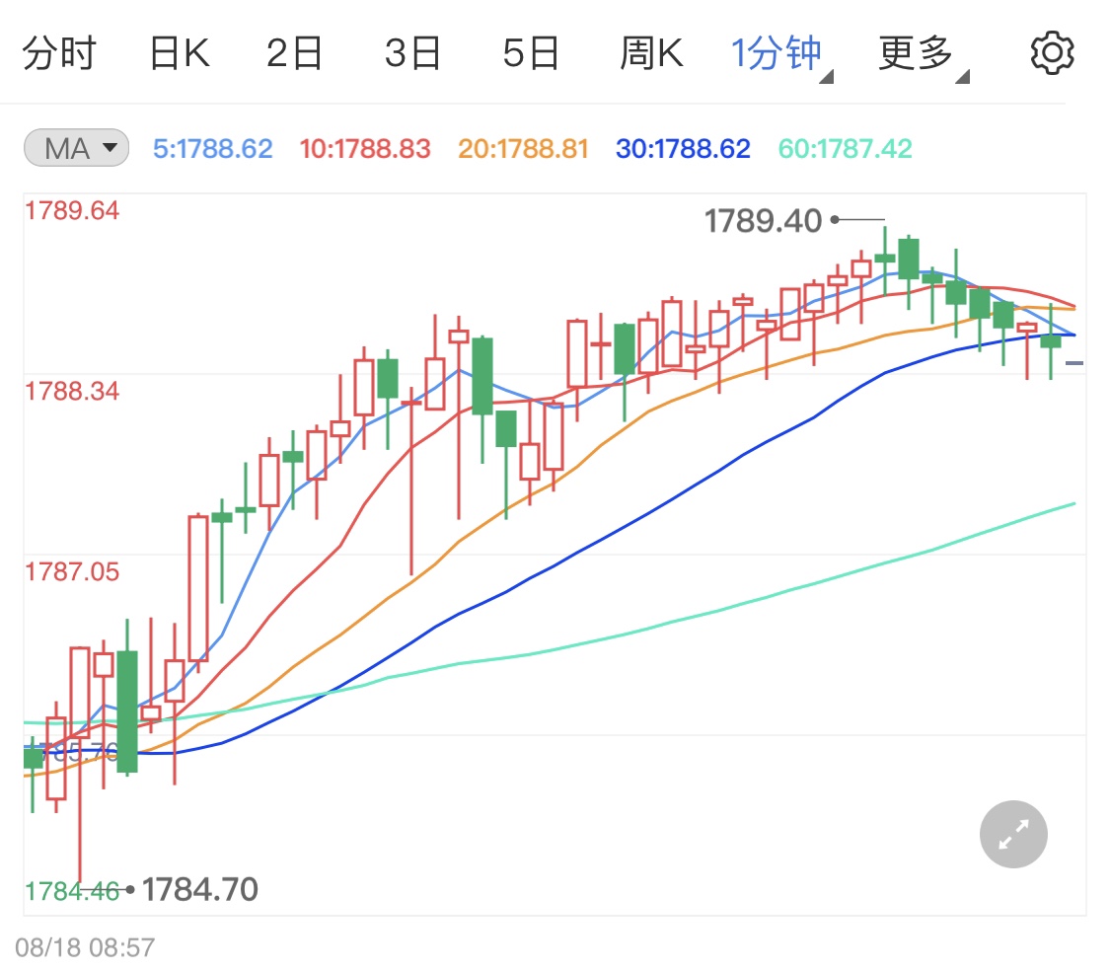Select the 5日 chart tab
Viewport: 1110px width, 971px height.
531,54
